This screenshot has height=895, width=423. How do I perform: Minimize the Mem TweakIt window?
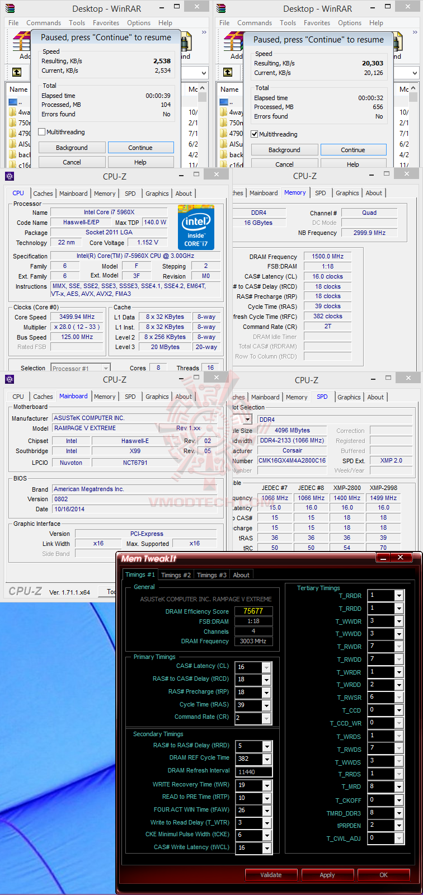point(384,558)
